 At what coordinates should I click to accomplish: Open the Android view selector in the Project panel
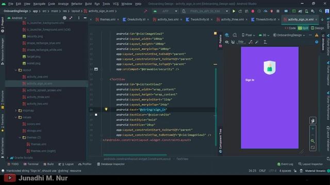tap(17, 18)
